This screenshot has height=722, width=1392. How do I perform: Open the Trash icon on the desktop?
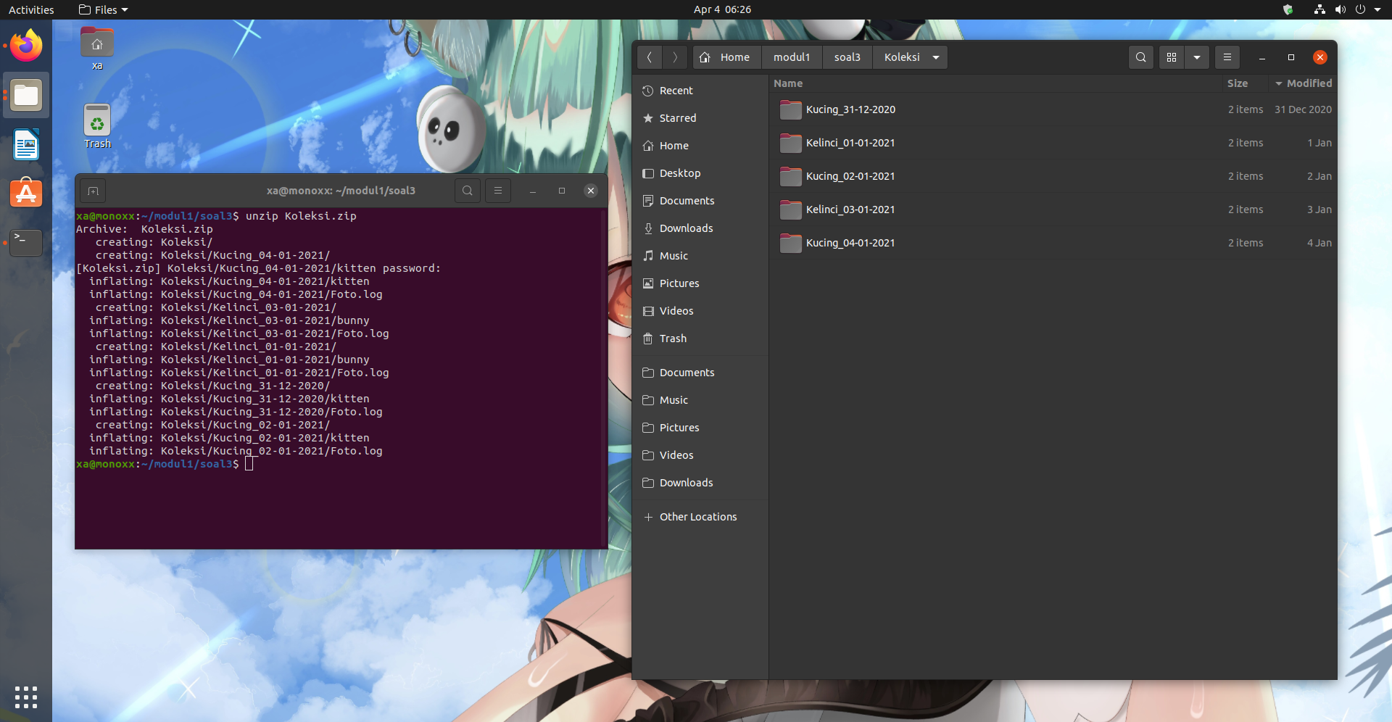pos(97,126)
